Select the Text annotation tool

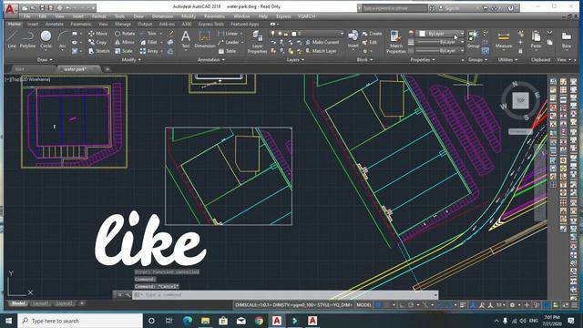tap(186, 39)
